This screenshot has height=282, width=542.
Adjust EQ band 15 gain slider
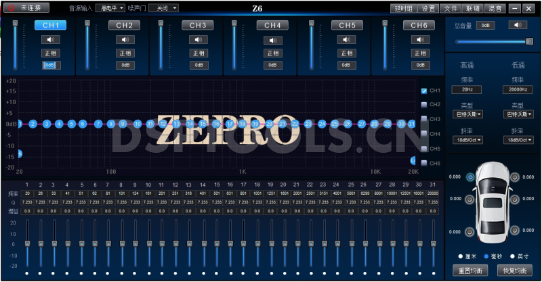pyautogui.click(x=217, y=243)
